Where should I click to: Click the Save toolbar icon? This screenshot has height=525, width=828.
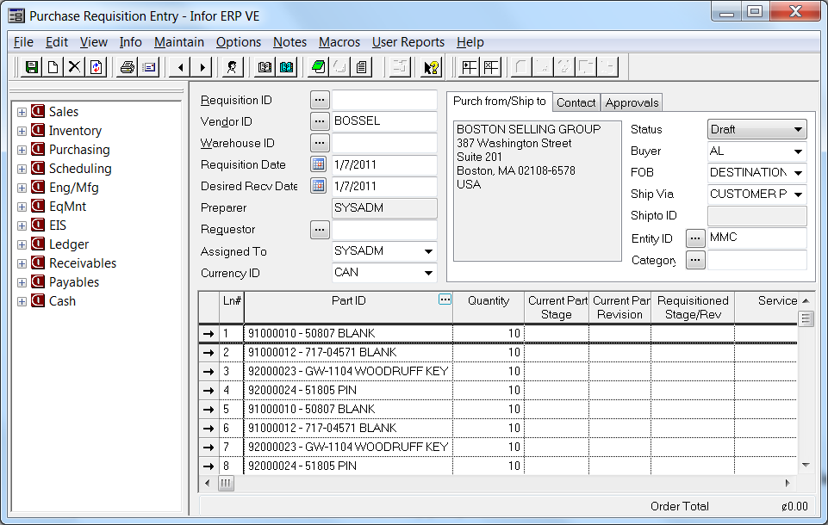pos(31,67)
